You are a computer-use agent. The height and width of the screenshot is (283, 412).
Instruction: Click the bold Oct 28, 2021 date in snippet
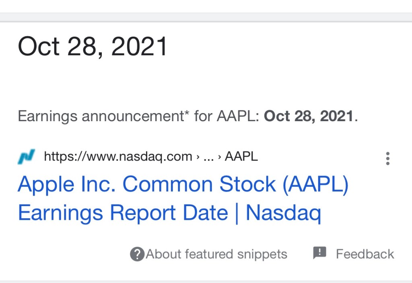pyautogui.click(x=309, y=116)
